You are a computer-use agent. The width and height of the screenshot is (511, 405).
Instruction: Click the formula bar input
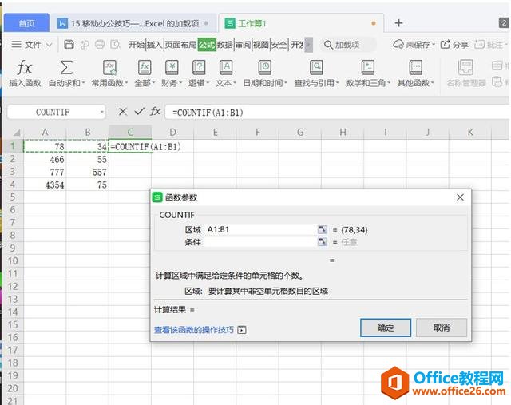tap(335, 113)
